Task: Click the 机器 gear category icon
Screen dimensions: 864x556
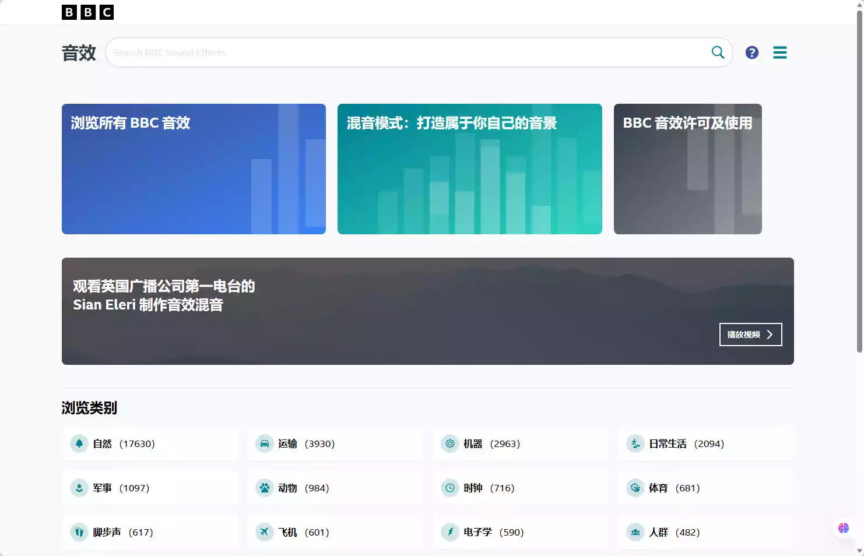Action: [x=450, y=444]
